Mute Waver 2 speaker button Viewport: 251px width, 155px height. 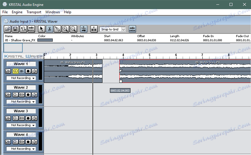coord(34,95)
